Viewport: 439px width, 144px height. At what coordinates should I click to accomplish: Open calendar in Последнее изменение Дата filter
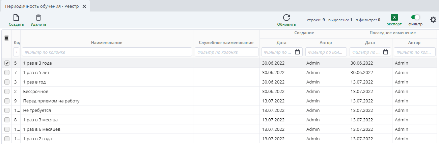tap(386, 52)
